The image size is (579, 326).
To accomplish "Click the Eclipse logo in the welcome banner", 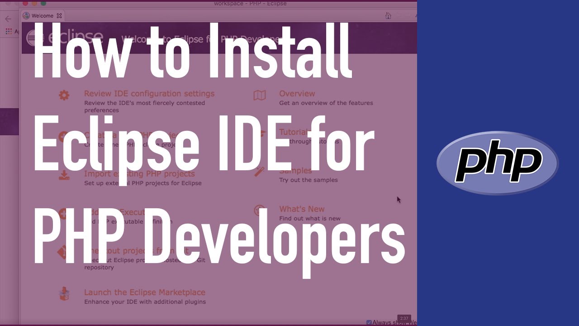I will pos(65,38).
